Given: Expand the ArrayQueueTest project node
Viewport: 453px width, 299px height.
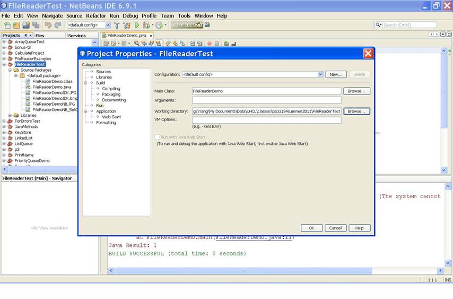Looking at the screenshot, I should (x=4, y=41).
